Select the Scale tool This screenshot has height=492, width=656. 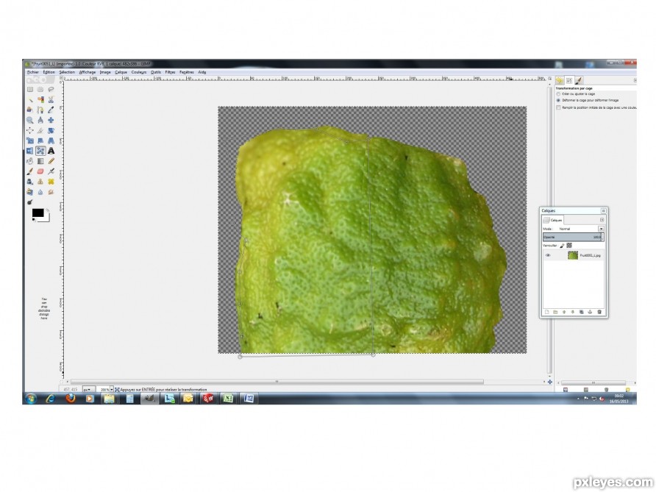tap(30, 140)
